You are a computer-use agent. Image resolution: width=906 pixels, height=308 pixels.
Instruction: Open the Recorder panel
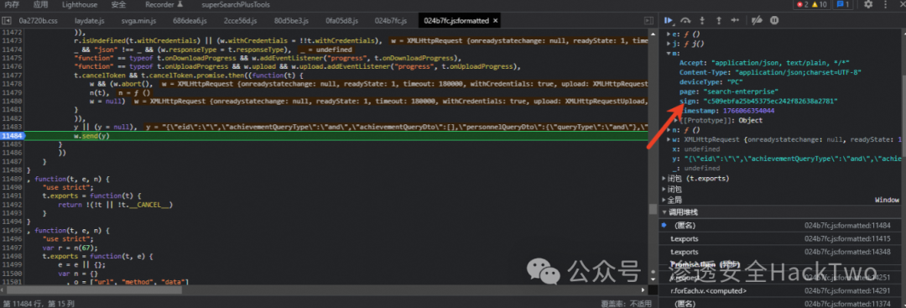(164, 5)
